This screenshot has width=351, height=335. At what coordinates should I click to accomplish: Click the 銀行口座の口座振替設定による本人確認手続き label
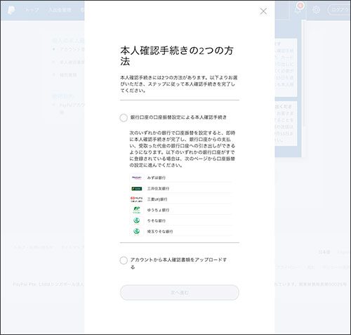click(178, 117)
